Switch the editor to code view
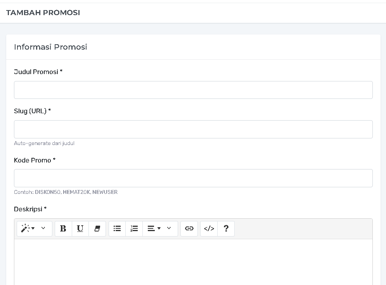The width and height of the screenshot is (386, 285). 209,229
